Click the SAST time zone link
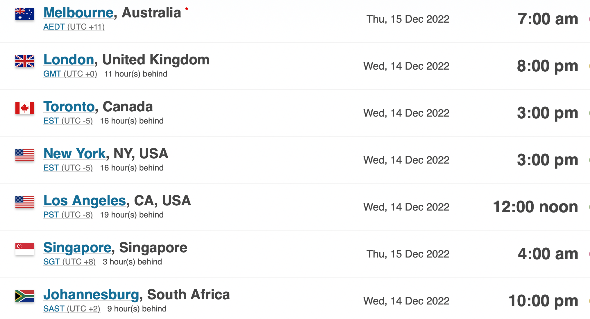Screen dimensions: 590x319 54,309
